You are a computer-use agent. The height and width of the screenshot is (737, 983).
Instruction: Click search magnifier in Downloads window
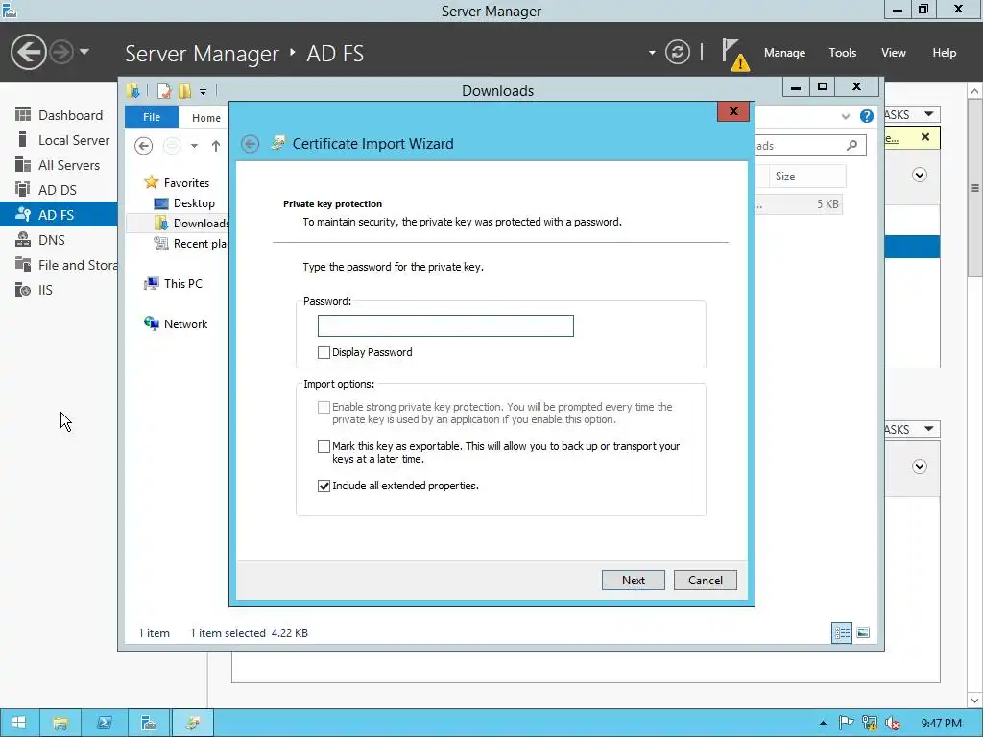(851, 146)
